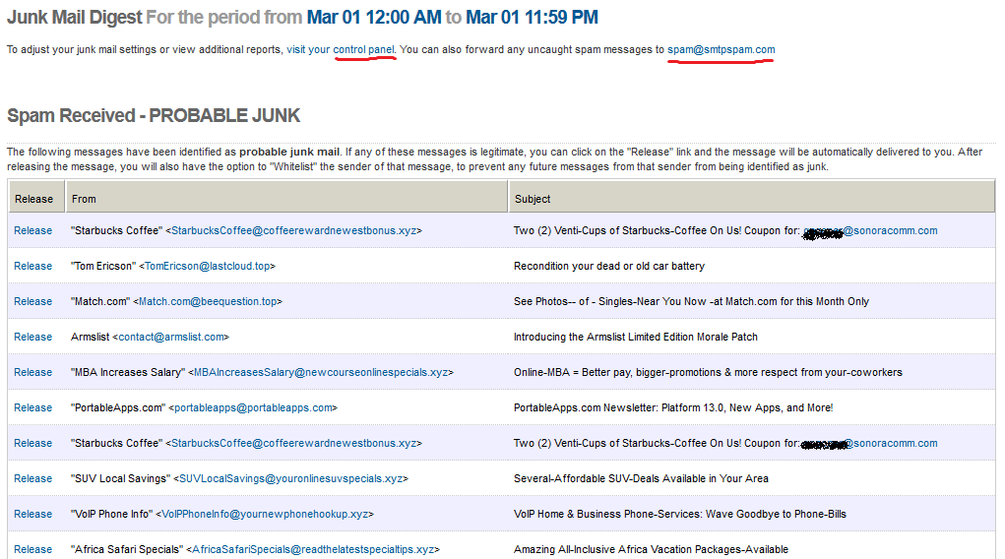The width and height of the screenshot is (1005, 559).
Task: Click VoIPPhoneInfo@yournewphonehookup.xyz address
Action: click(x=265, y=514)
